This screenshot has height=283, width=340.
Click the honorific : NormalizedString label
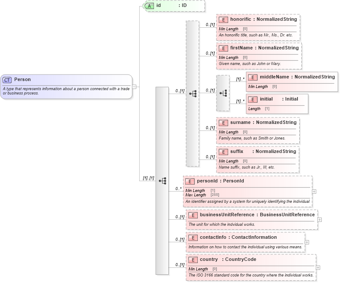pos(264,19)
